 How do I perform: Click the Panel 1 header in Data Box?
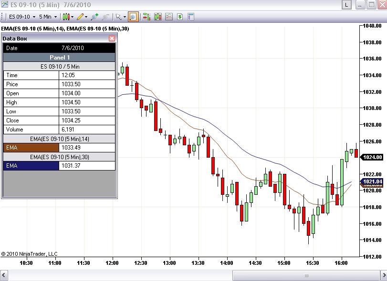click(59, 57)
